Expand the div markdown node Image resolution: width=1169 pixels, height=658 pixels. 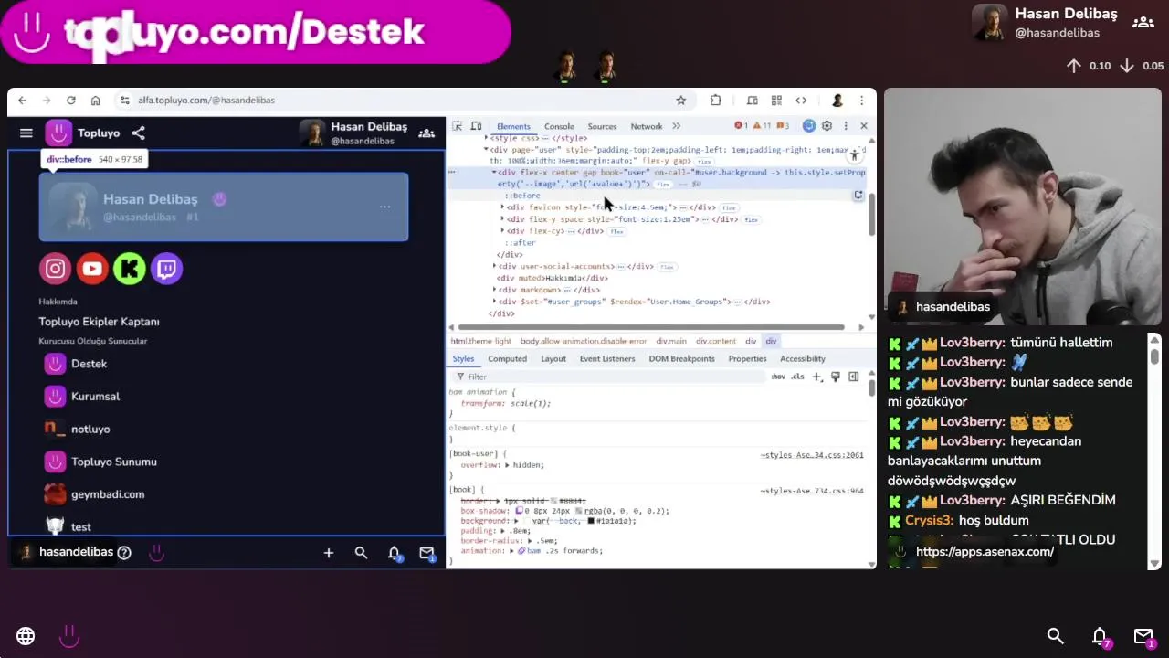494,290
